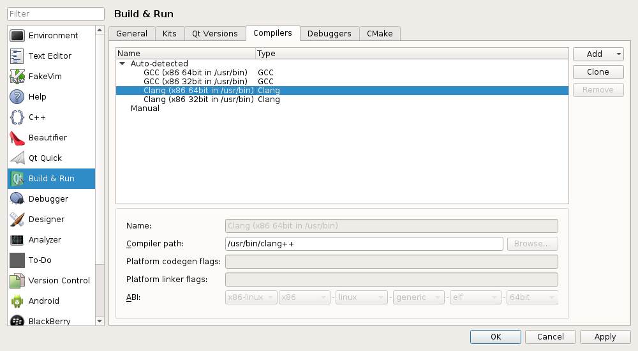Click the Help question mark icon
The image size is (638, 351).
point(17,97)
